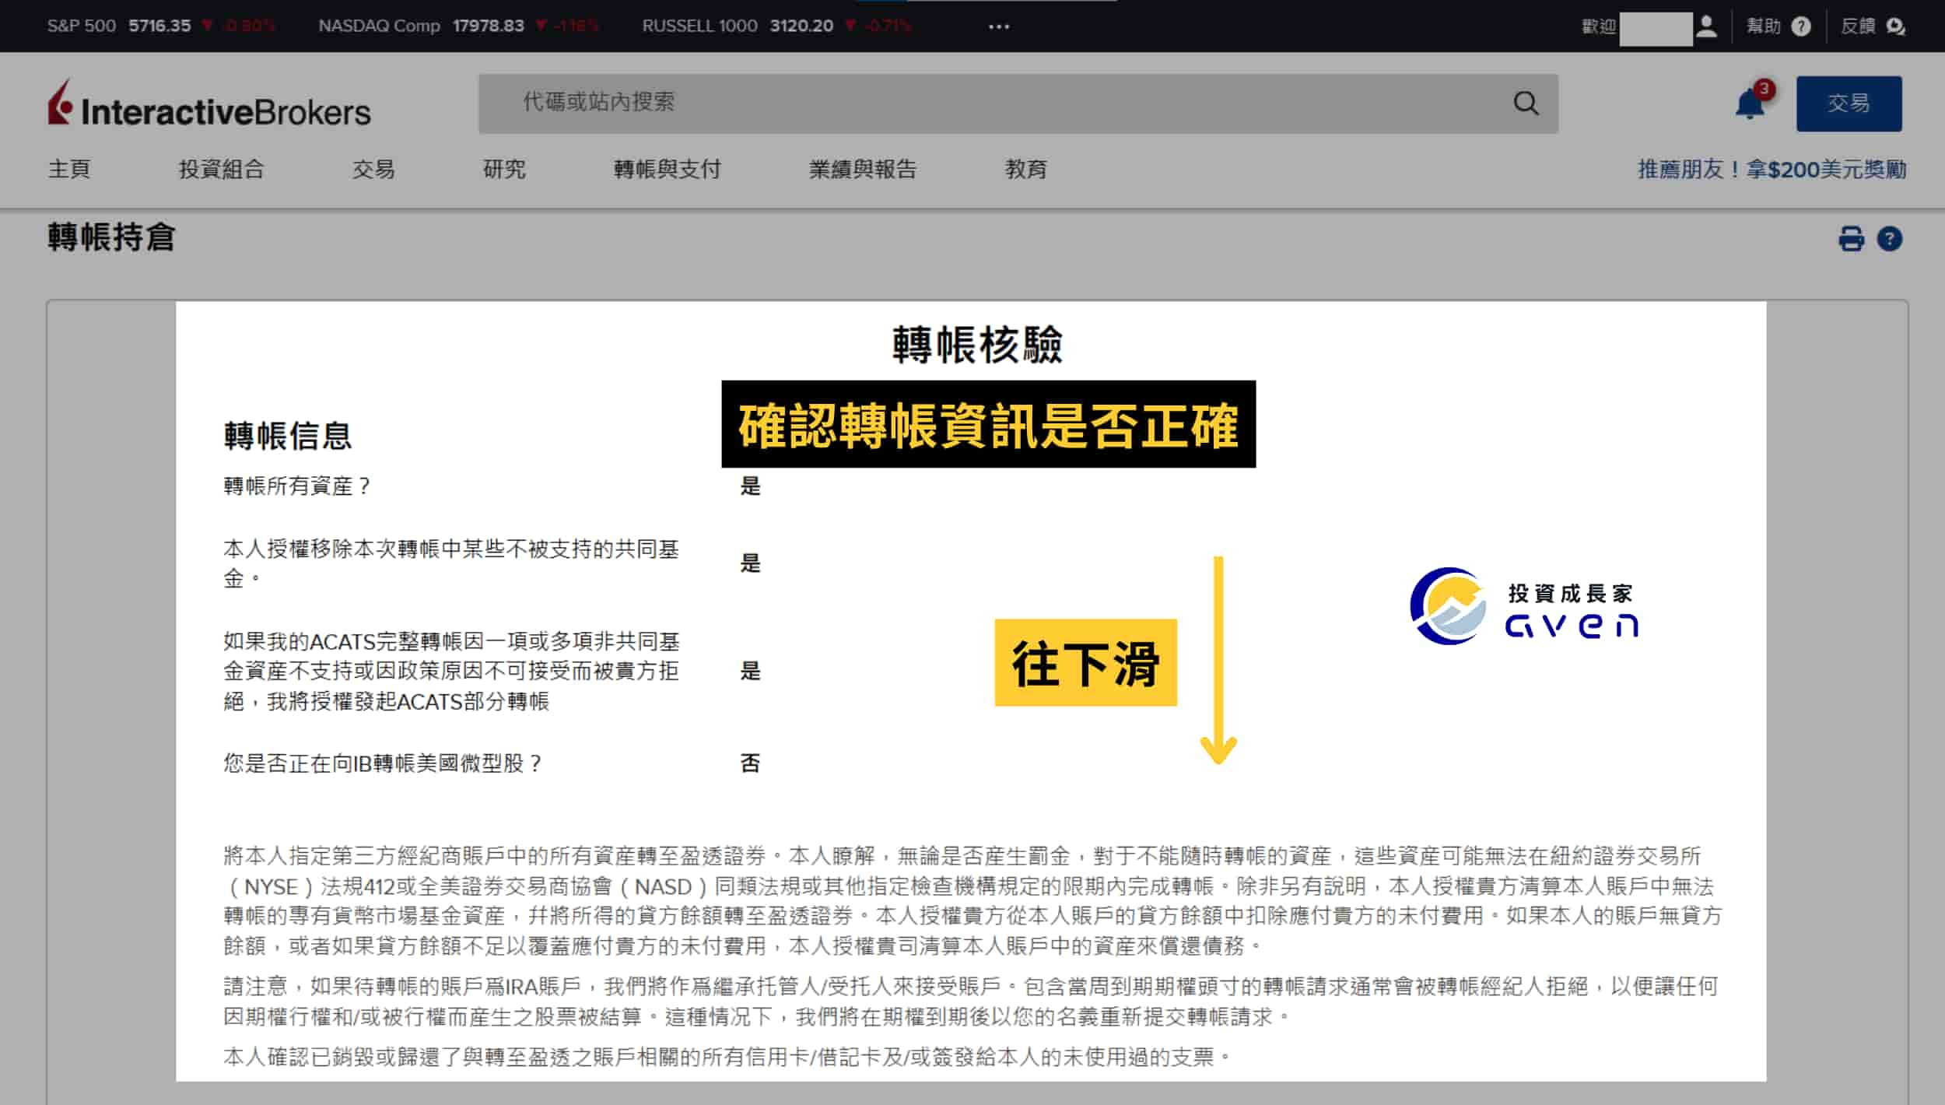
Task: Click the 本人授權移除 mutual fund statement
Action: (451, 563)
